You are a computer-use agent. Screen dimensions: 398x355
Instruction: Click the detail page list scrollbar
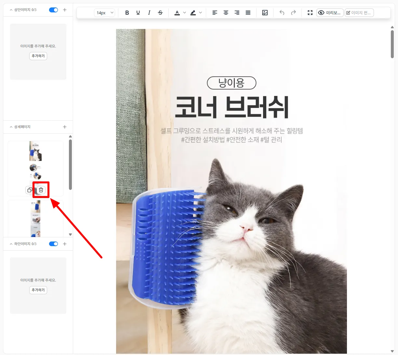pyautogui.click(x=70, y=164)
